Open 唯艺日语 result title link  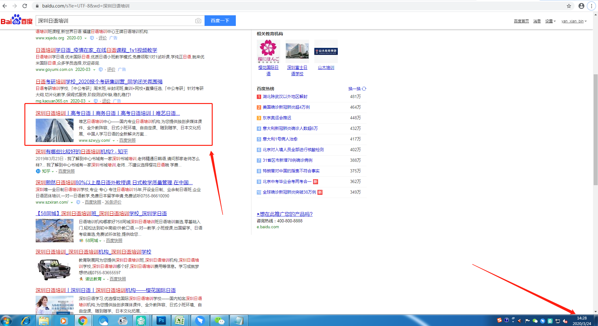108,113
